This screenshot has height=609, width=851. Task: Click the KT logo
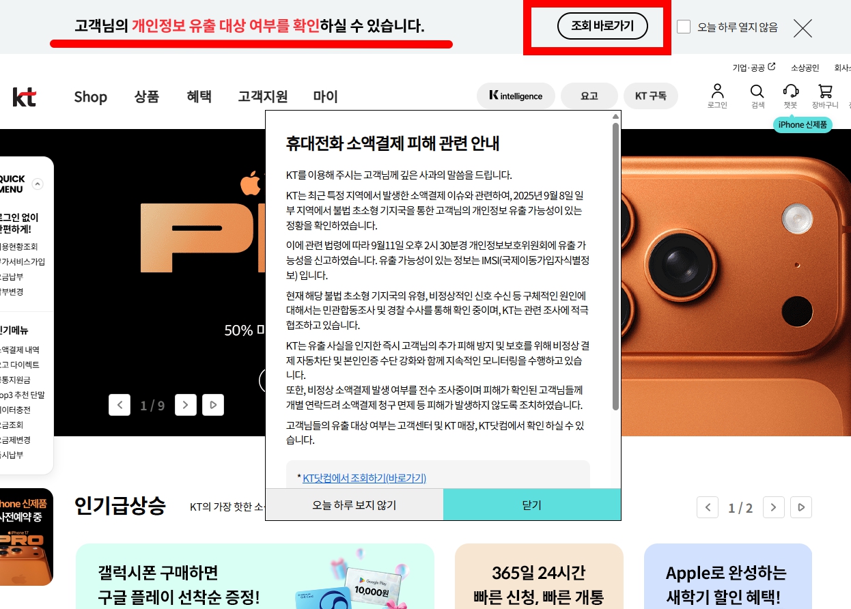pyautogui.click(x=24, y=97)
